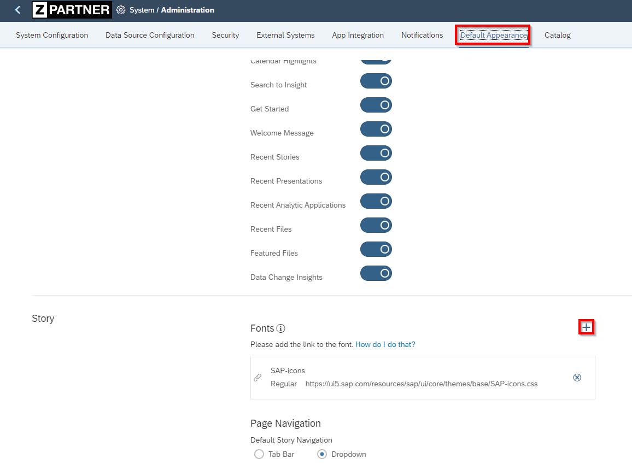Disable the Search to Insight toggle
Viewport: 632px width, 465px height.
pos(376,81)
